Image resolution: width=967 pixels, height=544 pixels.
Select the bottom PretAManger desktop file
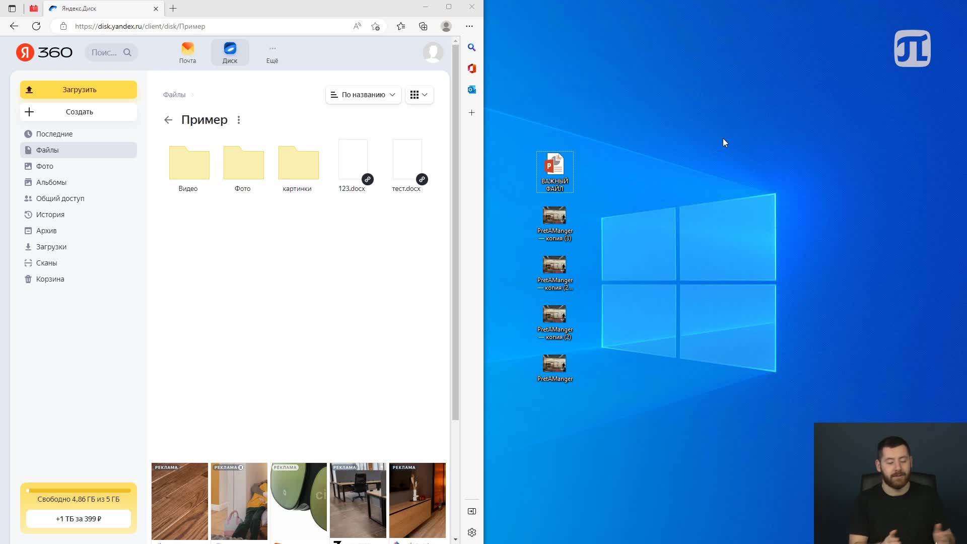(555, 368)
